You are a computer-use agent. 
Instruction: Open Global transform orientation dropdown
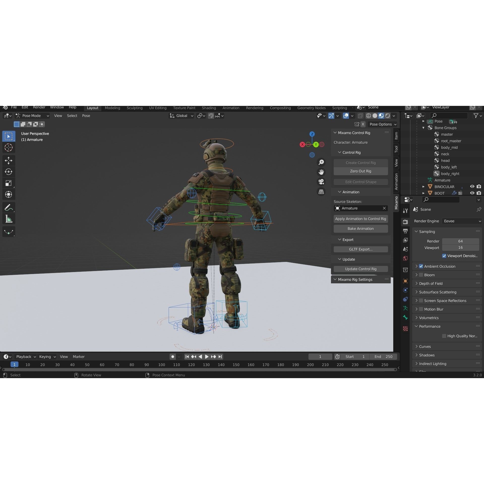(x=181, y=116)
